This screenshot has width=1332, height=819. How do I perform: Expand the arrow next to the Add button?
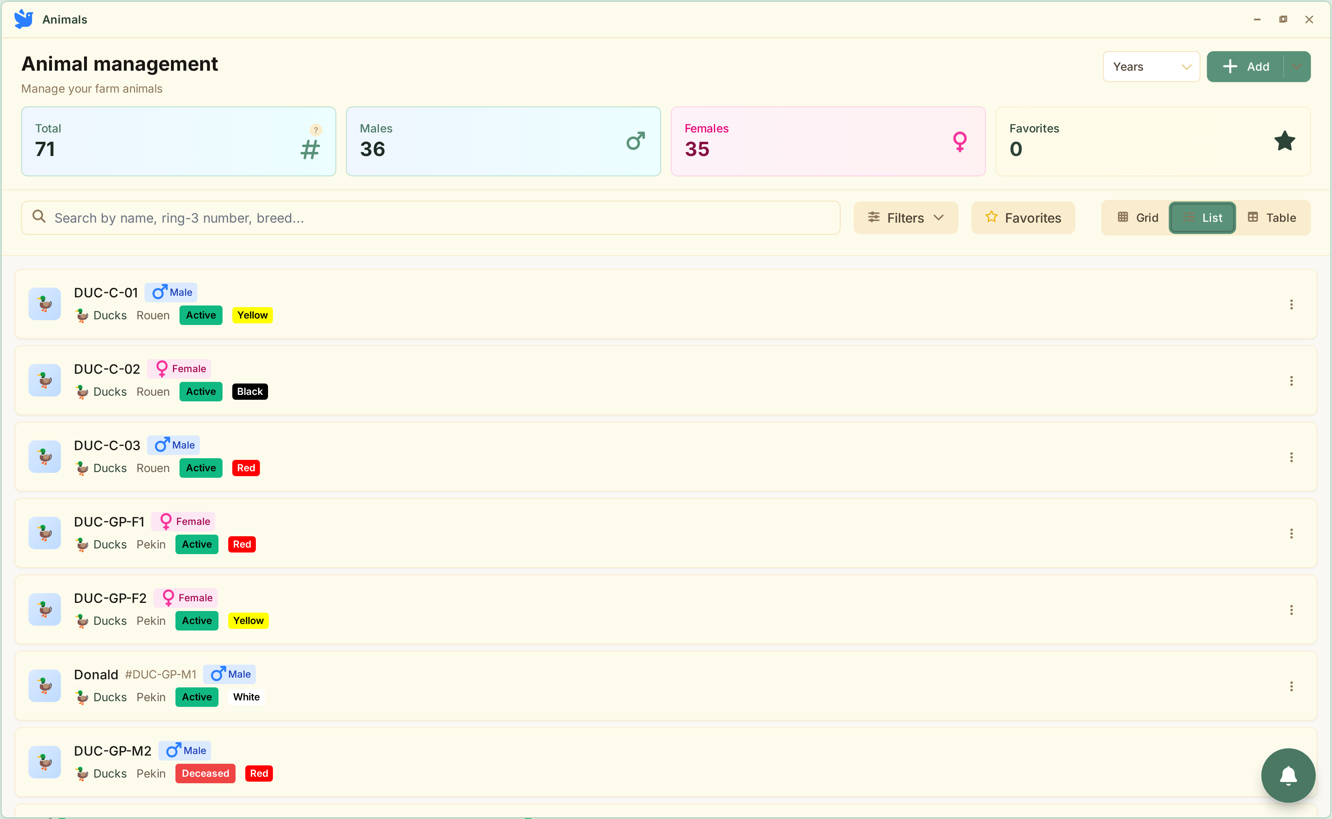(x=1297, y=67)
